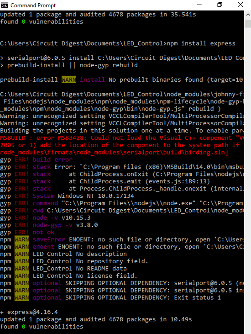This screenshot has width=251, height=334.
Task: Click 'node-gyp.js" rebuild )' line
Action: [x=110, y=109]
